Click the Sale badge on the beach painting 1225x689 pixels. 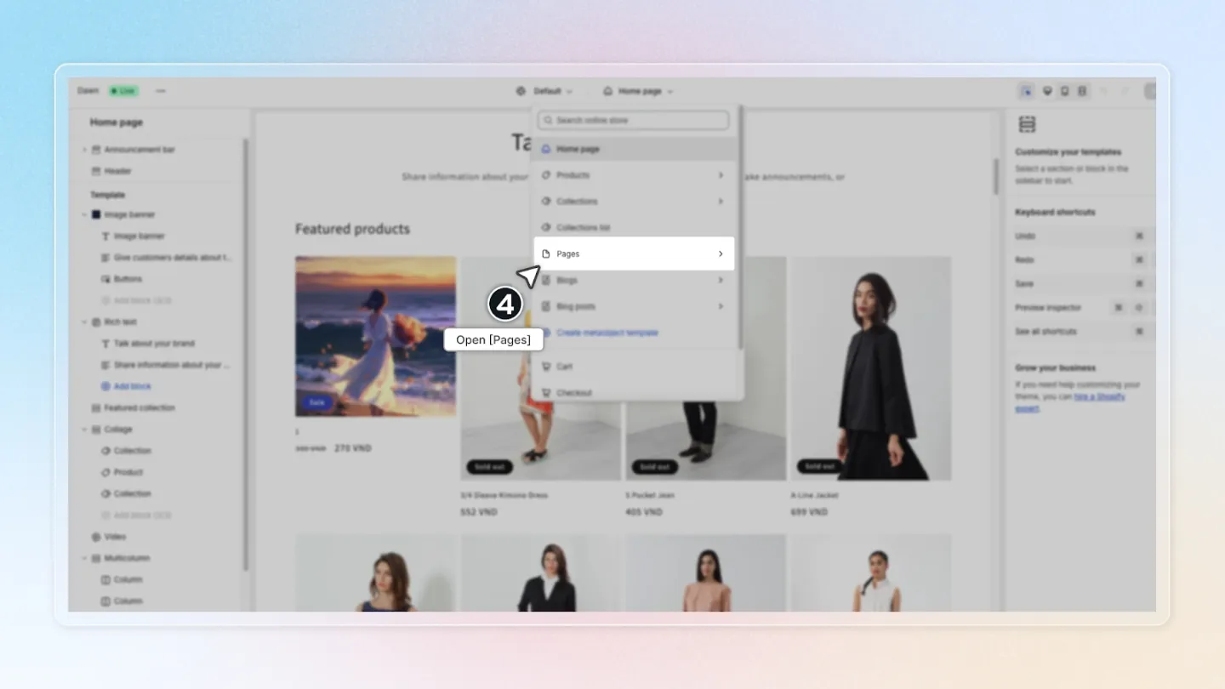point(316,402)
